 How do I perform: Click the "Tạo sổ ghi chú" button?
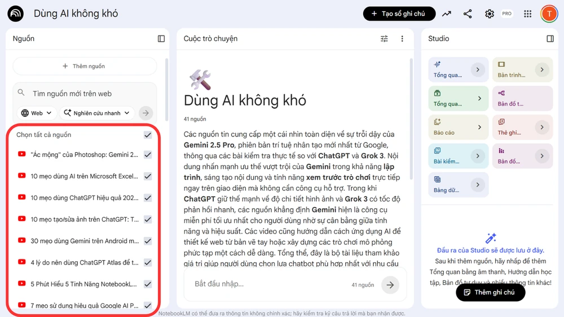coord(399,14)
